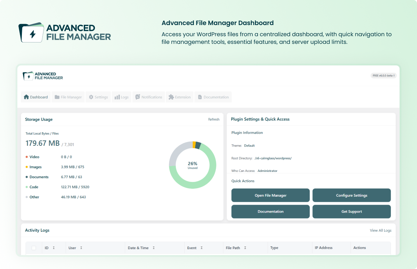Click the yellow Images legend dot
This screenshot has height=269, width=417.
tap(27, 167)
